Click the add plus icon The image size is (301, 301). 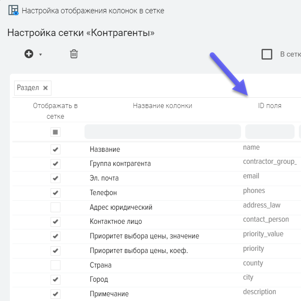(x=29, y=54)
